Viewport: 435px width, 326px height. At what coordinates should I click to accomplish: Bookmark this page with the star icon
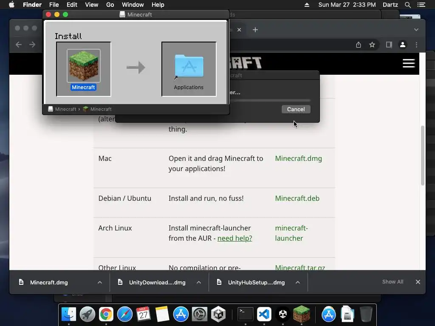pos(372,45)
